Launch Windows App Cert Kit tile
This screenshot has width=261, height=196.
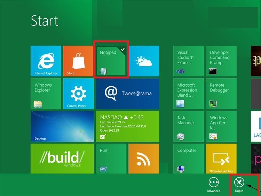tap(221, 126)
